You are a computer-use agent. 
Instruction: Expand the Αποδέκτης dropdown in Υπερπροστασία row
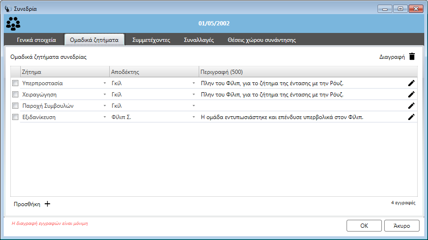tap(194, 83)
